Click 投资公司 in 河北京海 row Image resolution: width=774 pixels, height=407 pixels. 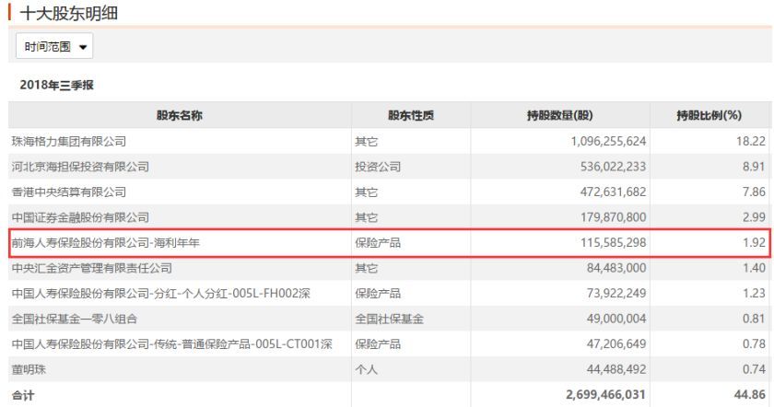(378, 167)
